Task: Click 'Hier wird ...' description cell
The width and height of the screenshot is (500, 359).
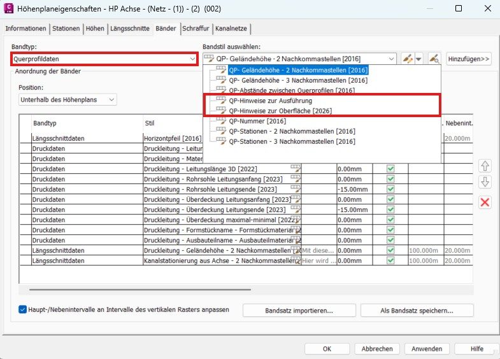Action: click(x=318, y=260)
